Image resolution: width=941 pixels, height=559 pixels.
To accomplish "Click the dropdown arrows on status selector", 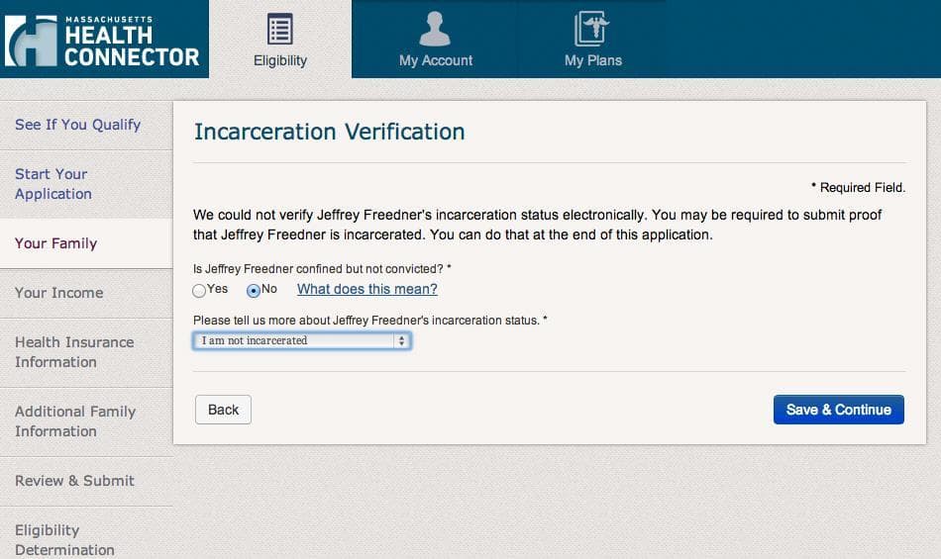I will tap(401, 340).
